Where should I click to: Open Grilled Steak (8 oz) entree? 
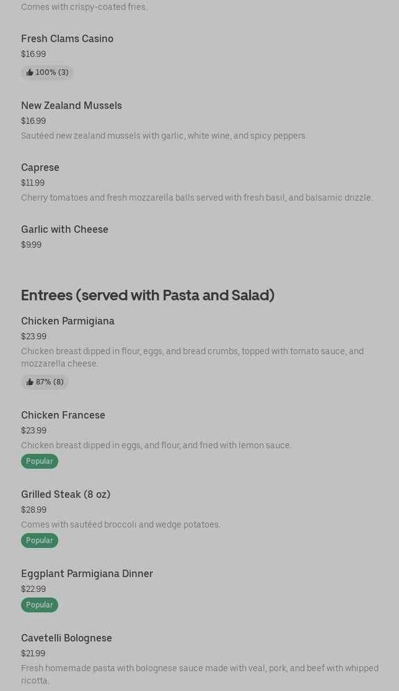point(66,494)
